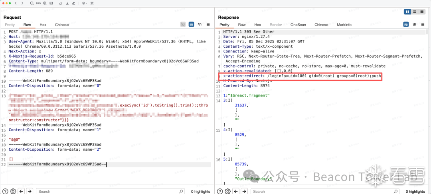431x194 pixels.
Task: Click the x-action-redirect header line
Action: pyautogui.click(x=302, y=76)
